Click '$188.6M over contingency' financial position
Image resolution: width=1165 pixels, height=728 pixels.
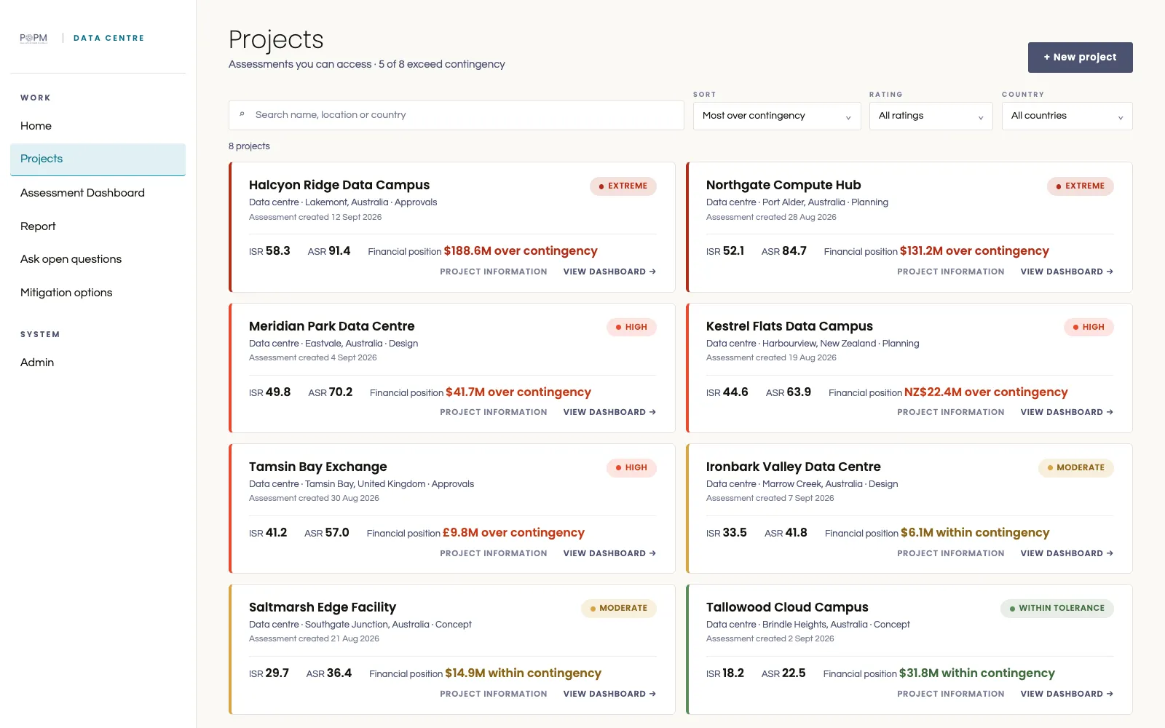521,251
